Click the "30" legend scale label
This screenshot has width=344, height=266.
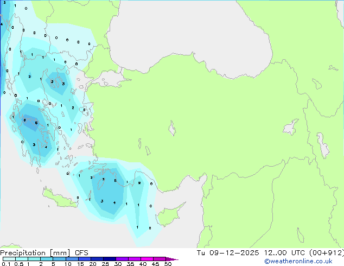click(x=118, y=264)
